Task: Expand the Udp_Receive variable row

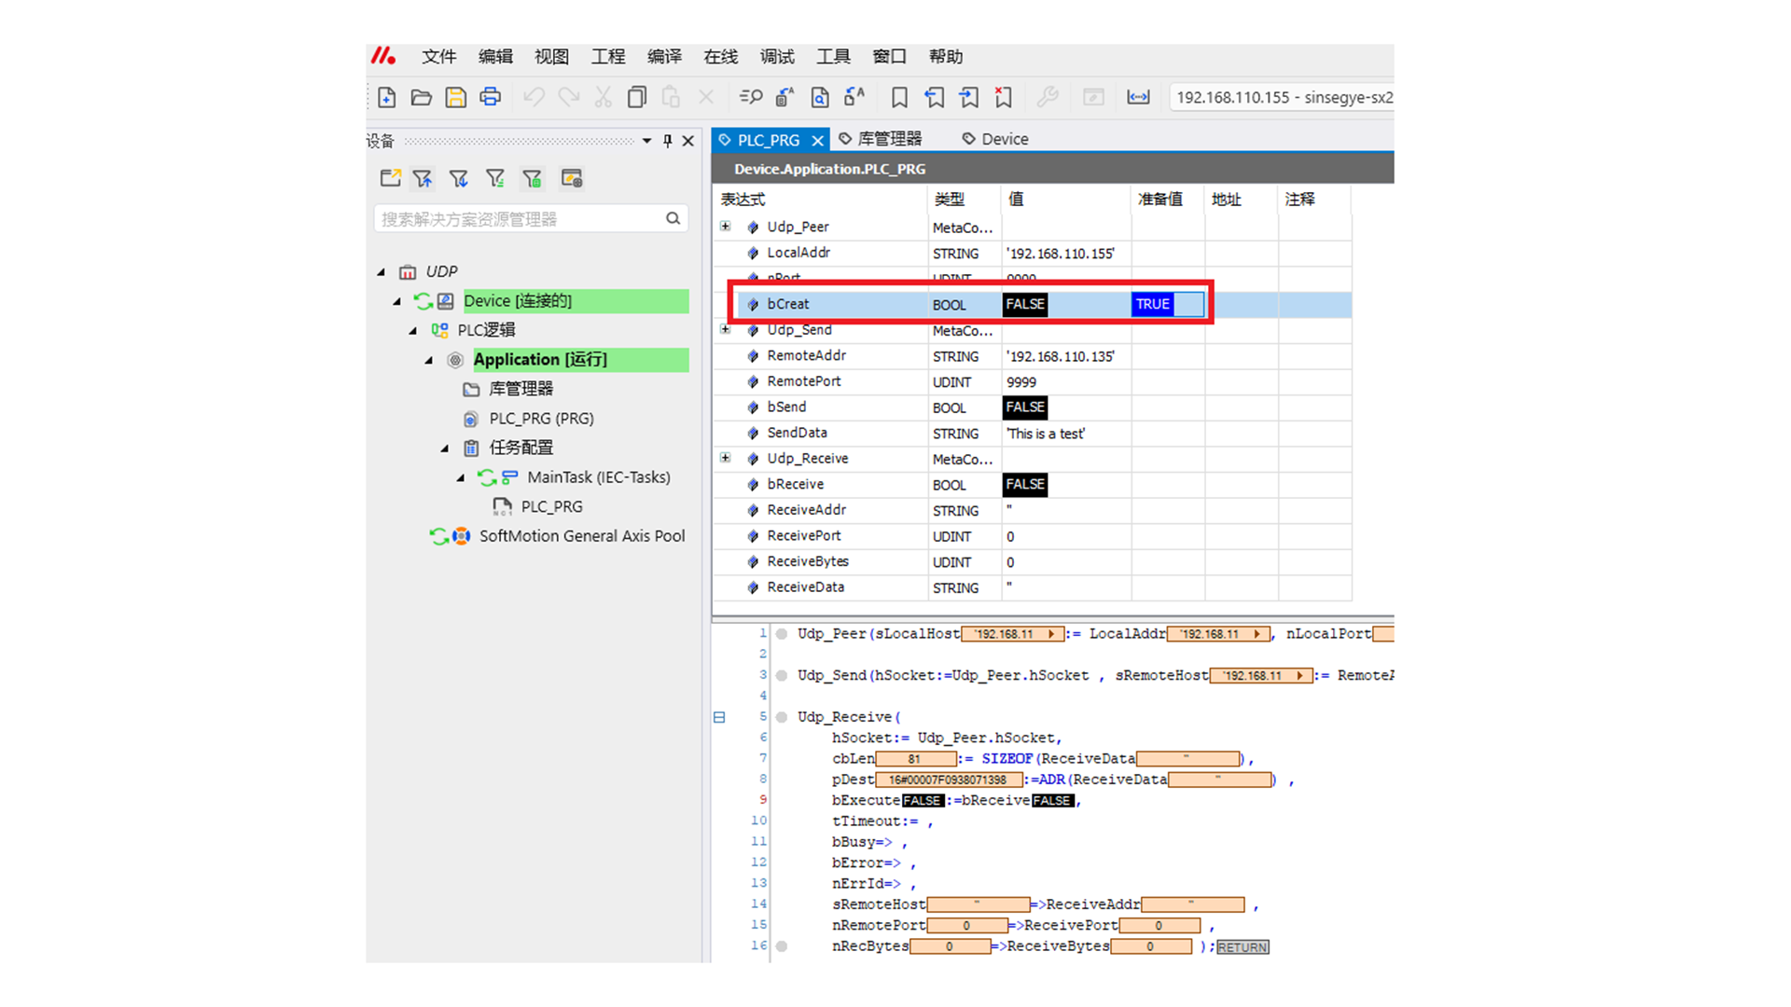Action: pyautogui.click(x=725, y=458)
